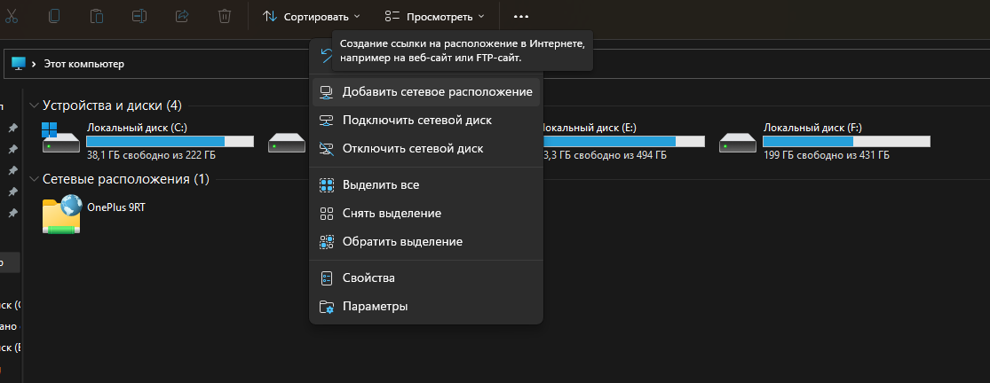The height and width of the screenshot is (383, 990).
Task: Open Свойства from the menu
Action: point(426,277)
